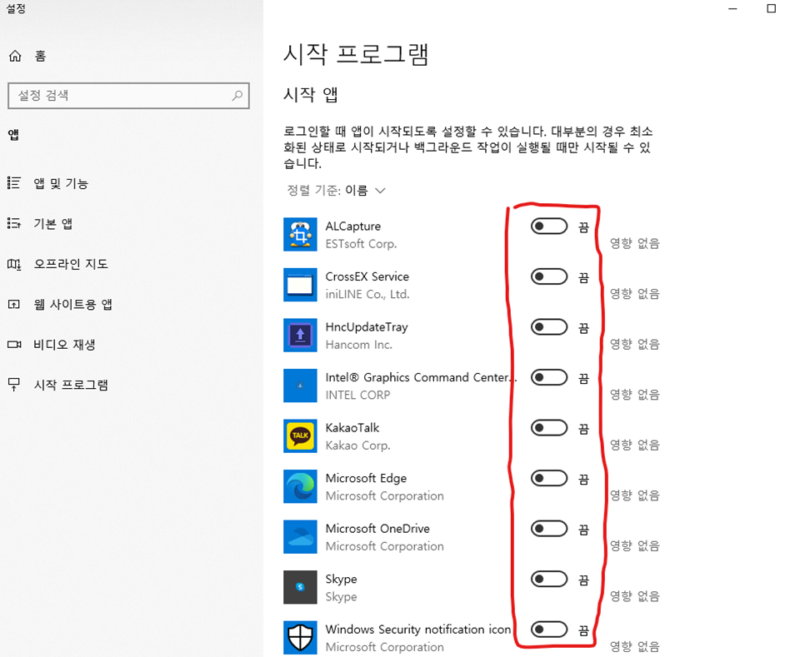Turn on Skype startup switch
This screenshot has width=795, height=657.
[x=549, y=579]
